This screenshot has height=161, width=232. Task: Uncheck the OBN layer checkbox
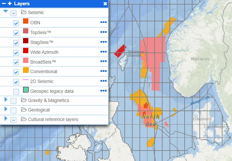[x=16, y=23]
